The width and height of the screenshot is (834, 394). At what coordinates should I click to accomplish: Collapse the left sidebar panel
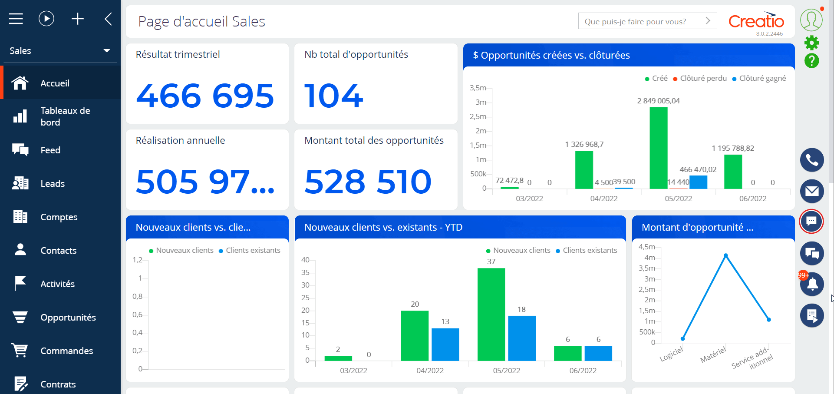pos(108,19)
